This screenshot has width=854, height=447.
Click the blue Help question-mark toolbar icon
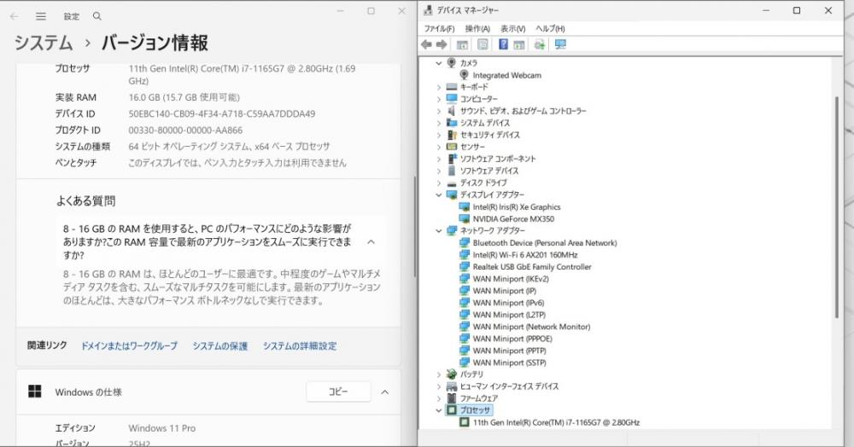tap(503, 44)
